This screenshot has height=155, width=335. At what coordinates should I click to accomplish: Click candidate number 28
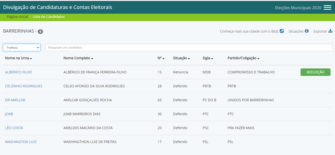160,86
